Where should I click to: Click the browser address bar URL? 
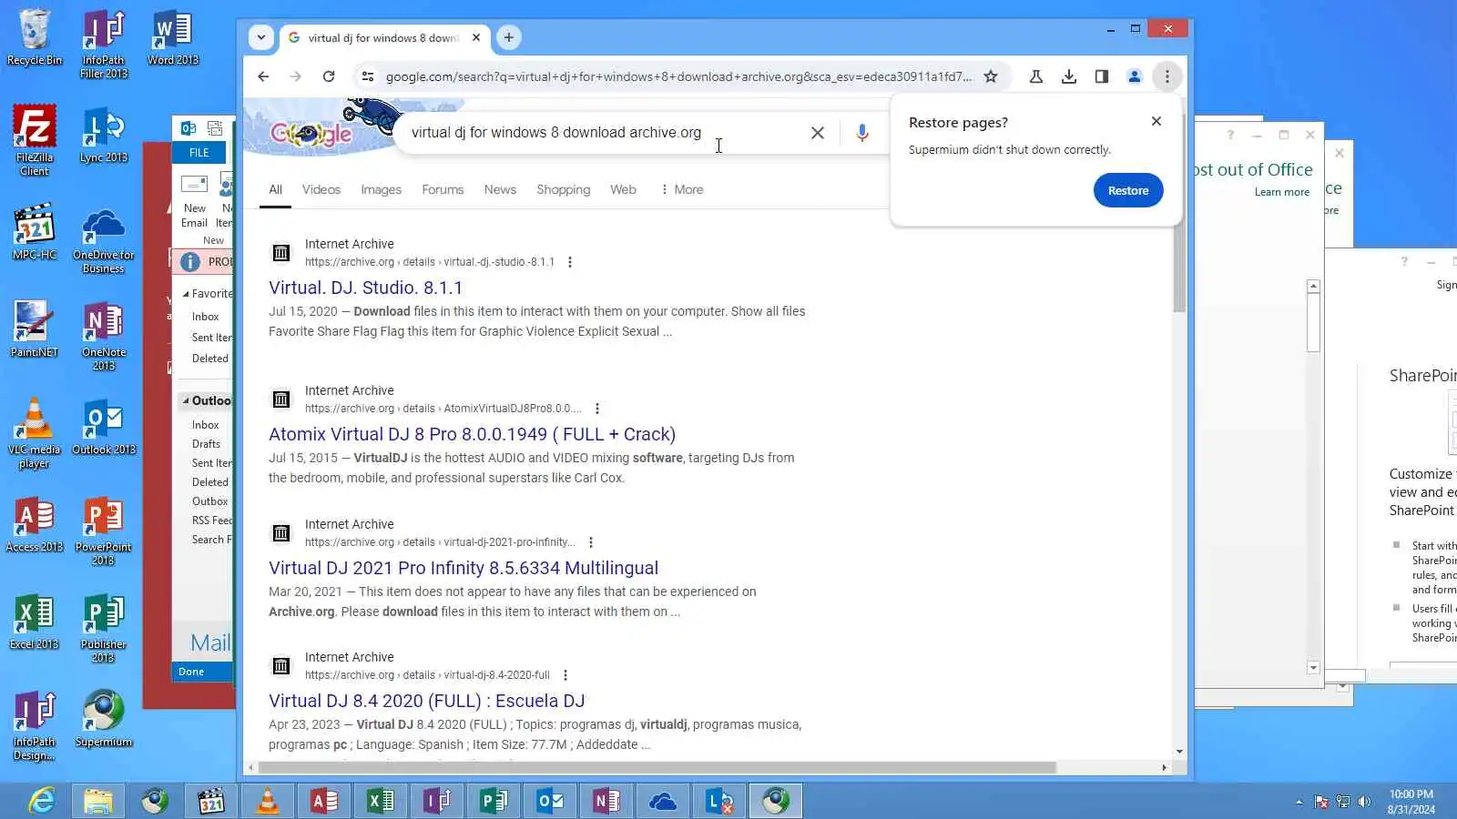click(678, 76)
